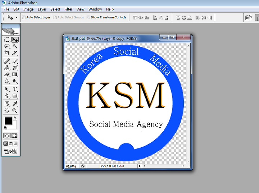Click Align vertical centers button
The image size is (259, 193).
tap(141, 18)
